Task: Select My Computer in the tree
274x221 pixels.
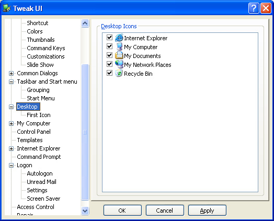Action: pos(33,124)
